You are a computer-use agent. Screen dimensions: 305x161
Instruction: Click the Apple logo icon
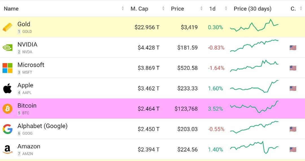(x=8, y=88)
